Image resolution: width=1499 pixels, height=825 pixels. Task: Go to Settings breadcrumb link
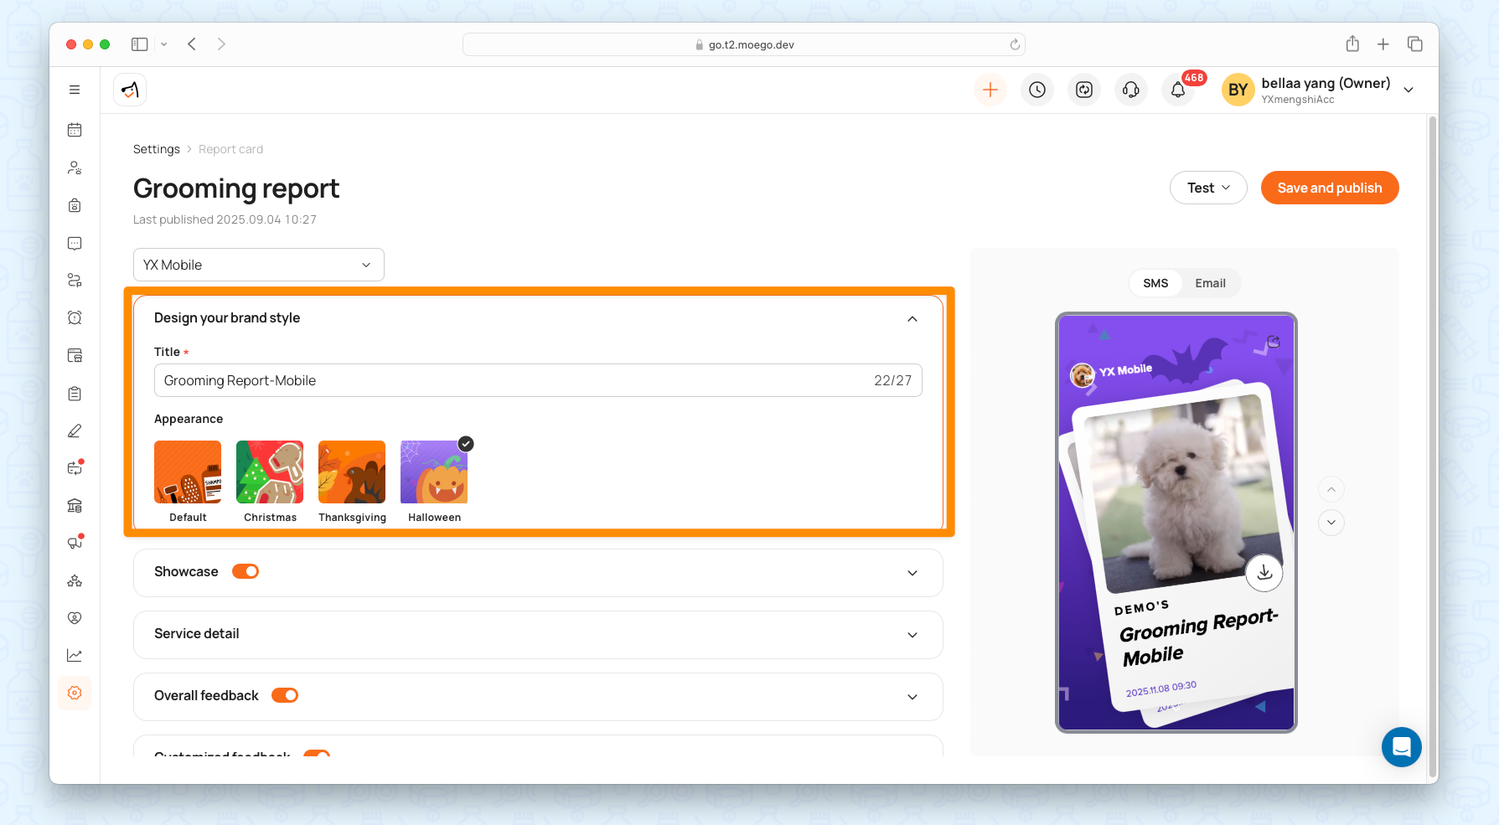point(157,149)
